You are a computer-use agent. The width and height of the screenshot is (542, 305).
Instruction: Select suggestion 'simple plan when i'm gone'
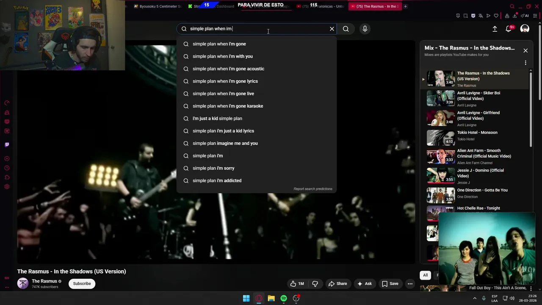point(257,44)
